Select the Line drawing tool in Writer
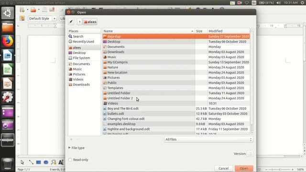Viewport: 306px width, 172px height. click(31, 162)
